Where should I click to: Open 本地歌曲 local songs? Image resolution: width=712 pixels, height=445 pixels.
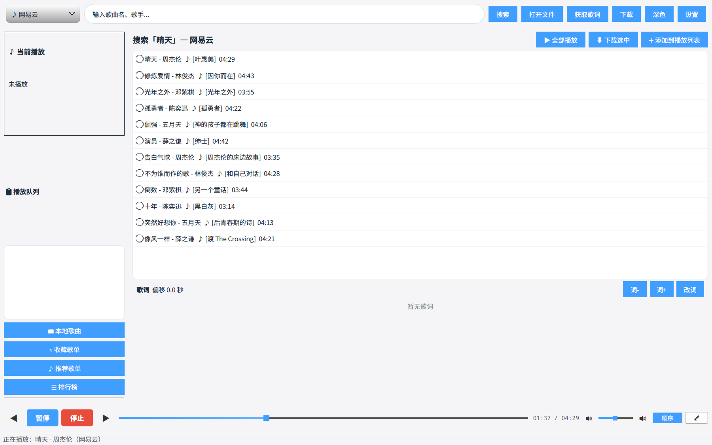64,331
